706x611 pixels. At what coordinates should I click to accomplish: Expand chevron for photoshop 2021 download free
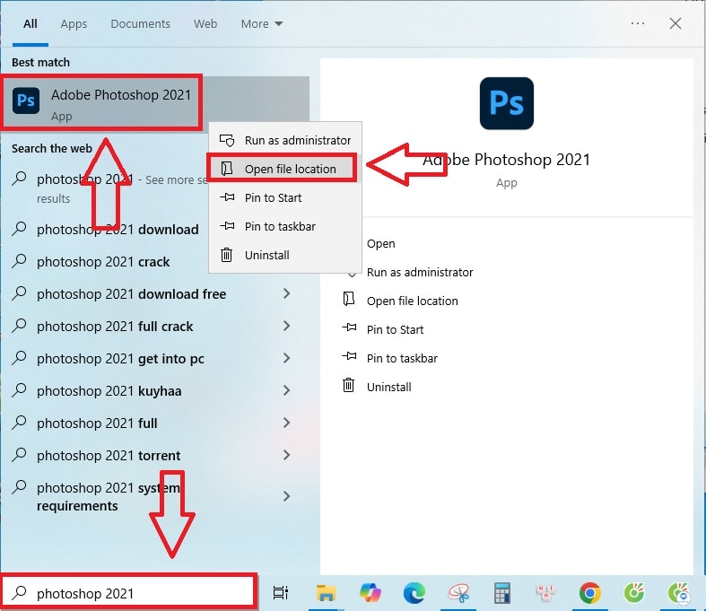286,293
